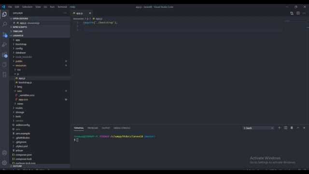Expand the bootstrap folder

40,44
